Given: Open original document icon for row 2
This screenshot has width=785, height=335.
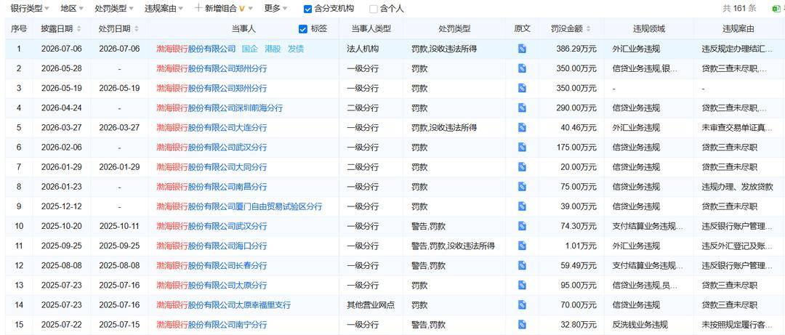Looking at the screenshot, I should (x=522, y=68).
